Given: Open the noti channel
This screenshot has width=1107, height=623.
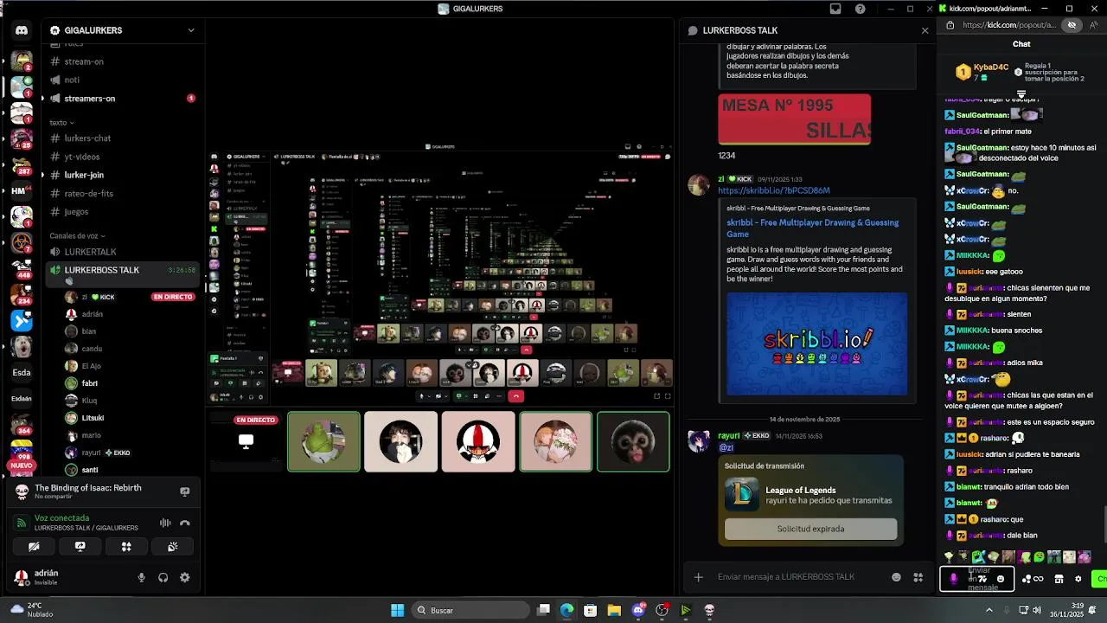Looking at the screenshot, I should click(x=72, y=80).
